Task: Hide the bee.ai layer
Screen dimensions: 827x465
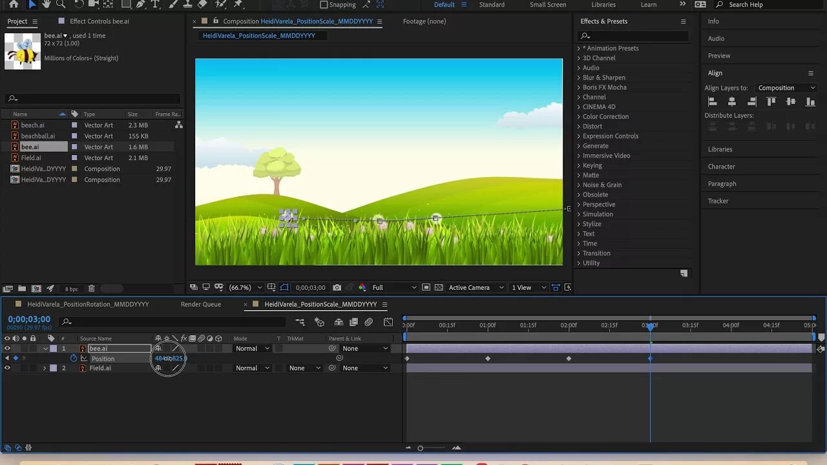Action: pos(7,349)
